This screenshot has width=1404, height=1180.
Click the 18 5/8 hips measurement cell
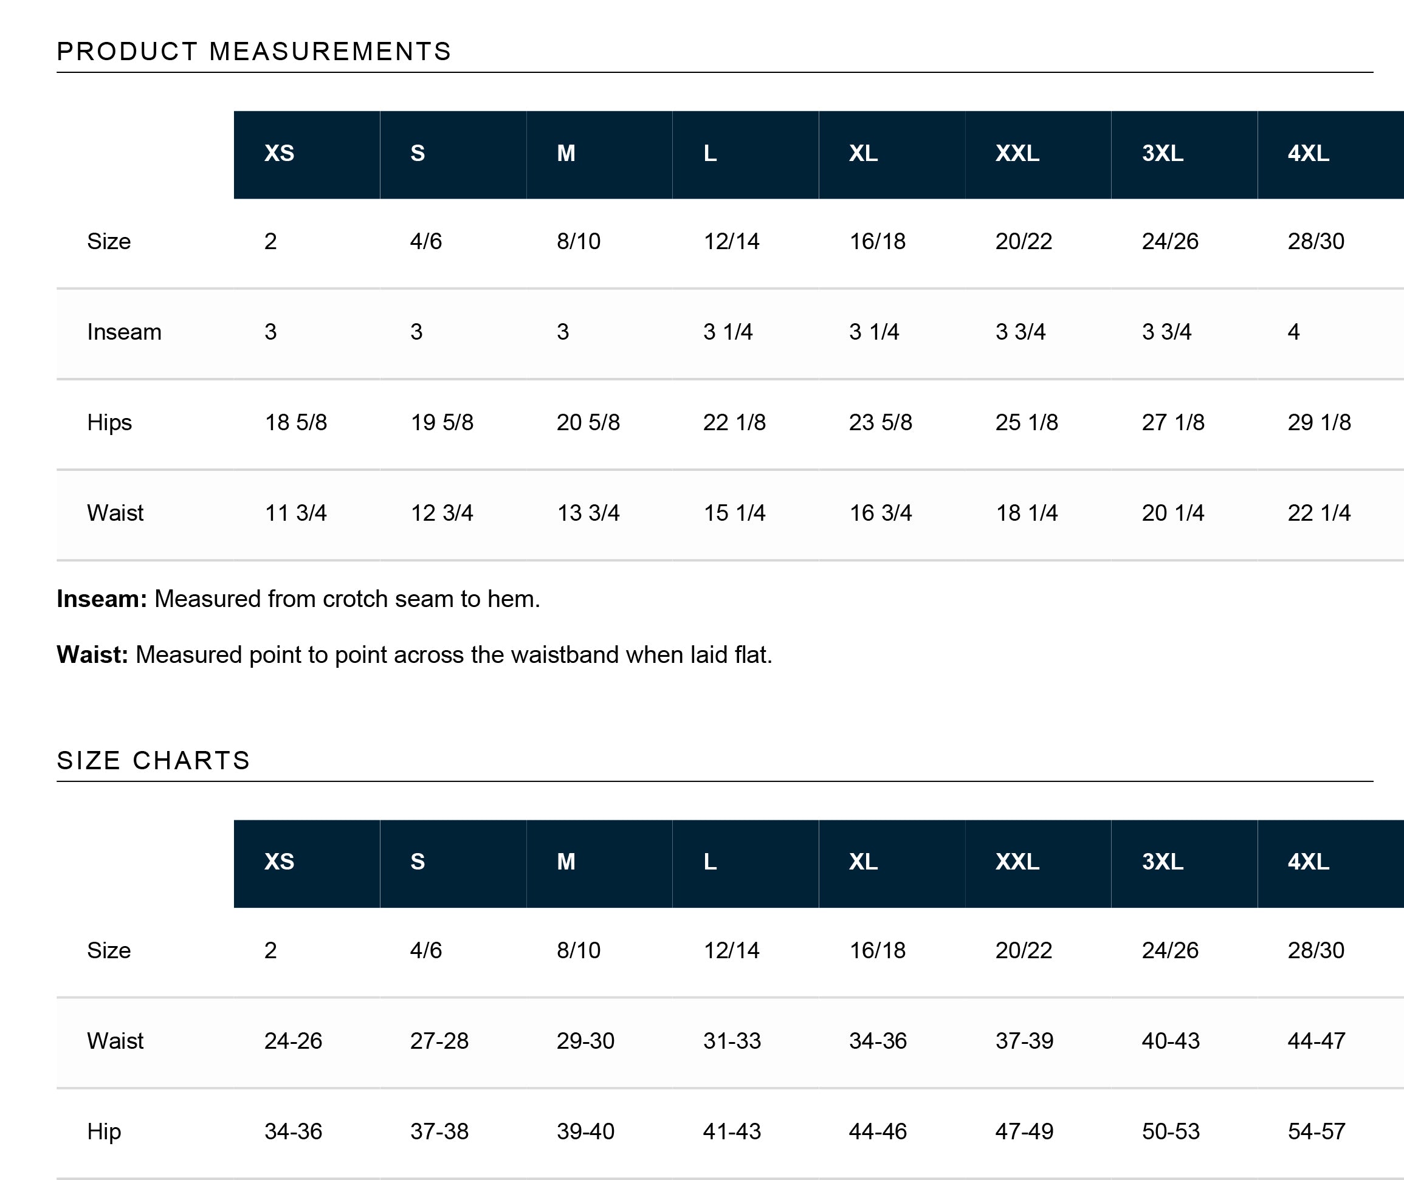pos(296,422)
